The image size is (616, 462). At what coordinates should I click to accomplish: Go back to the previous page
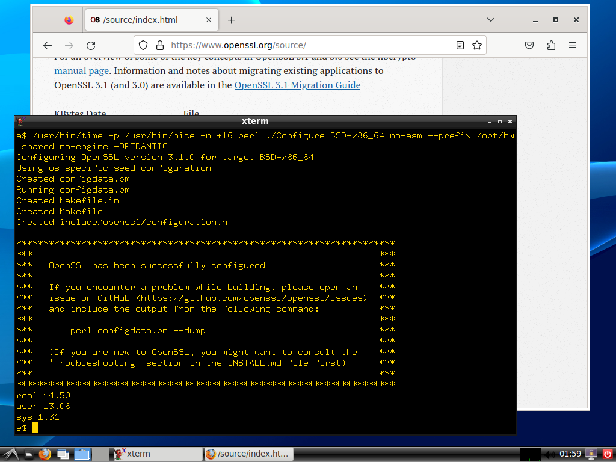[x=48, y=45]
